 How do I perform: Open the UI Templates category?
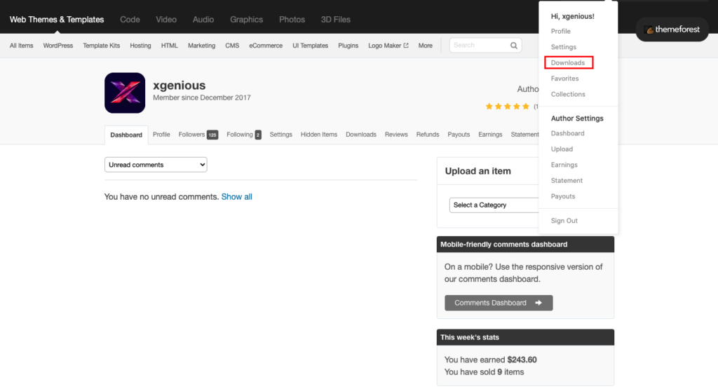311,46
